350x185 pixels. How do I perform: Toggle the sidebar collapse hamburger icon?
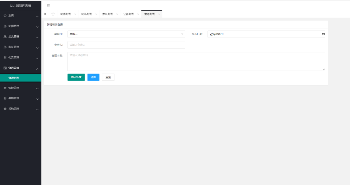tap(48, 6)
